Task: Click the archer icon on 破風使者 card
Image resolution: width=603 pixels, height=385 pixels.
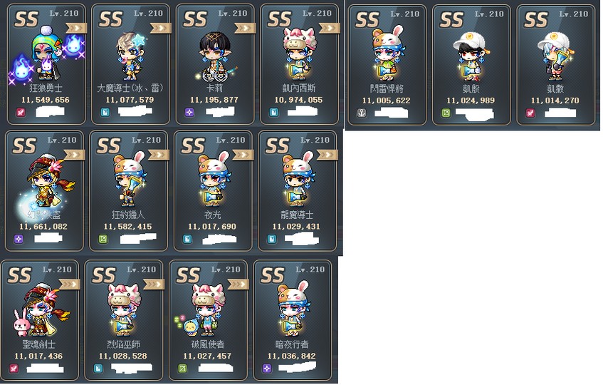Action: [x=183, y=369]
